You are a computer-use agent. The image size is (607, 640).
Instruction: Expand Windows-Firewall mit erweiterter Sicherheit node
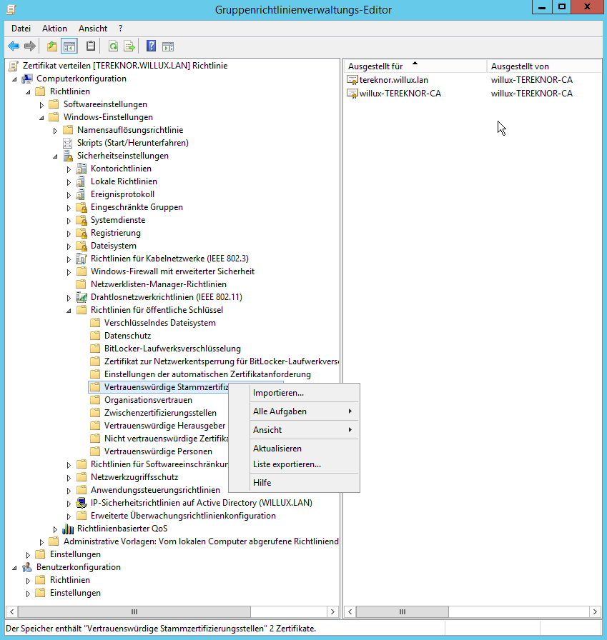click(x=69, y=272)
